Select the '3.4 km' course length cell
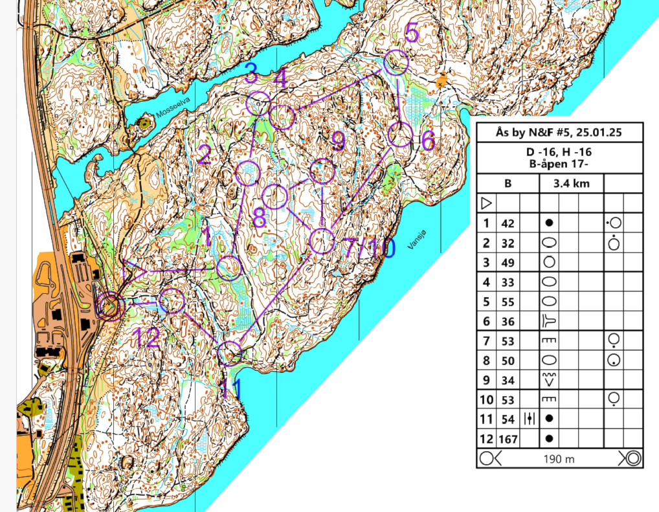Image resolution: width=659 pixels, height=512 pixels. [x=572, y=183]
